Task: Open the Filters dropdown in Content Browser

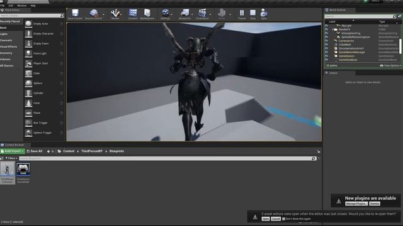Action: (11, 158)
